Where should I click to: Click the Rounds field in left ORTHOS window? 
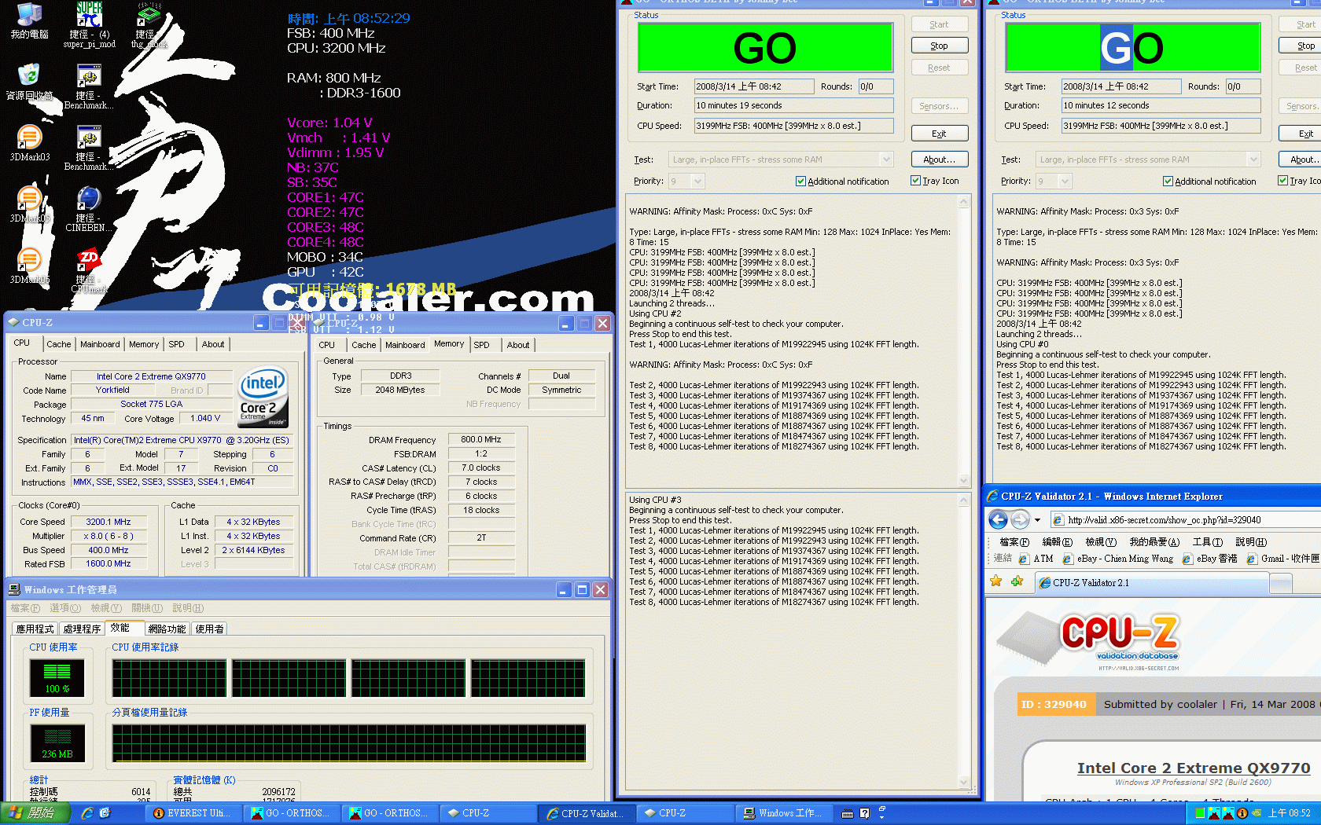875,86
